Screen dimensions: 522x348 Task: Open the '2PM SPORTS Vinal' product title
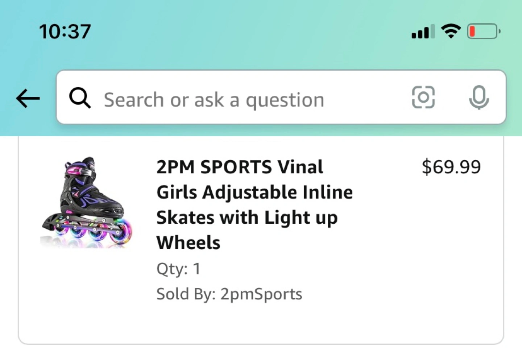[240, 167]
